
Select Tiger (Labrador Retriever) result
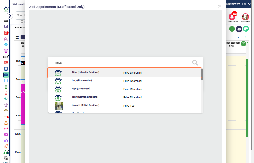coord(125,73)
